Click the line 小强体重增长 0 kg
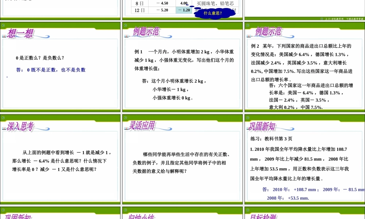 173,98
